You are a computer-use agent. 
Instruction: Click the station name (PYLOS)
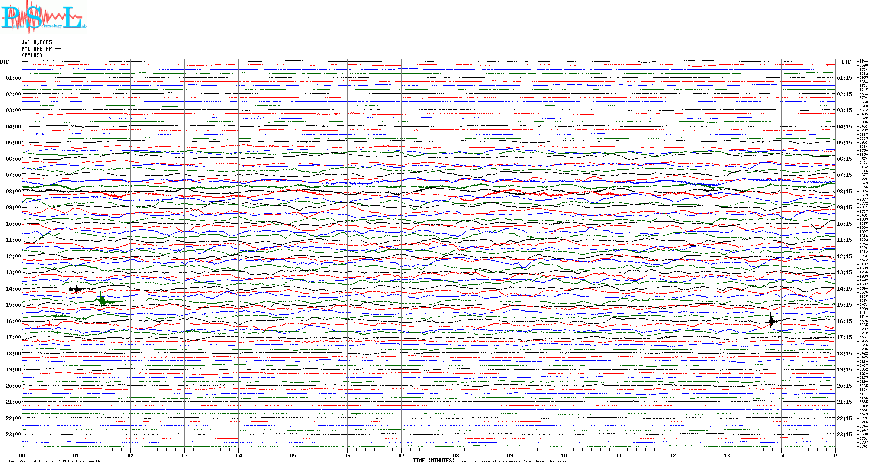point(32,55)
